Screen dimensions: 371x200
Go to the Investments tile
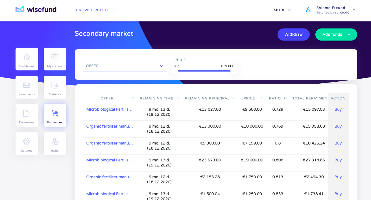click(x=27, y=87)
